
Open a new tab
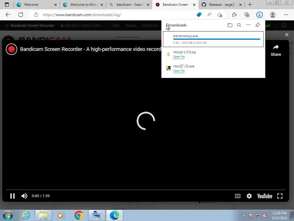[x=250, y=5]
